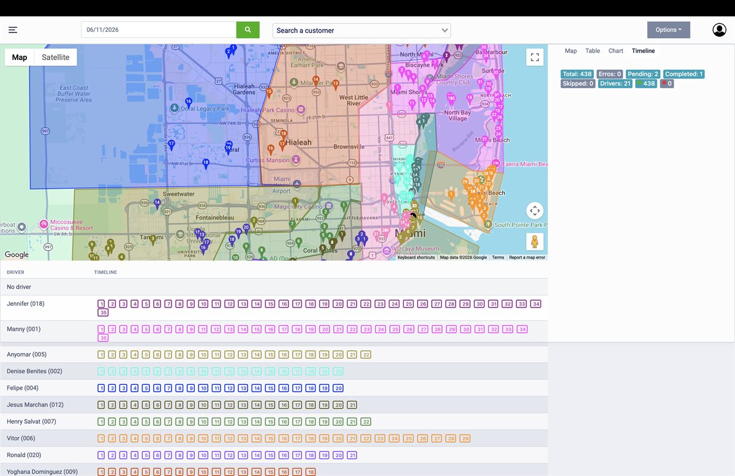The width and height of the screenshot is (735, 476).
Task: Click the Total: 438 badge
Action: 577,74
